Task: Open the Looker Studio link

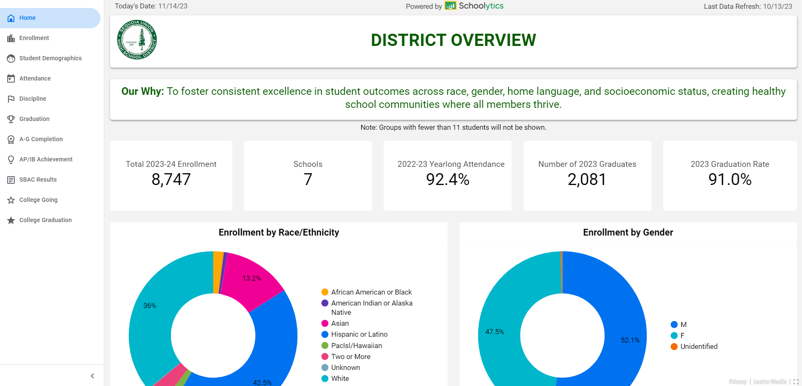Action: pyautogui.click(x=770, y=382)
